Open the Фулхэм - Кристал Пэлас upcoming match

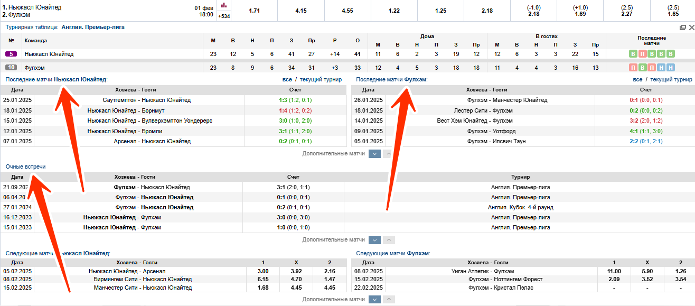coord(501,288)
